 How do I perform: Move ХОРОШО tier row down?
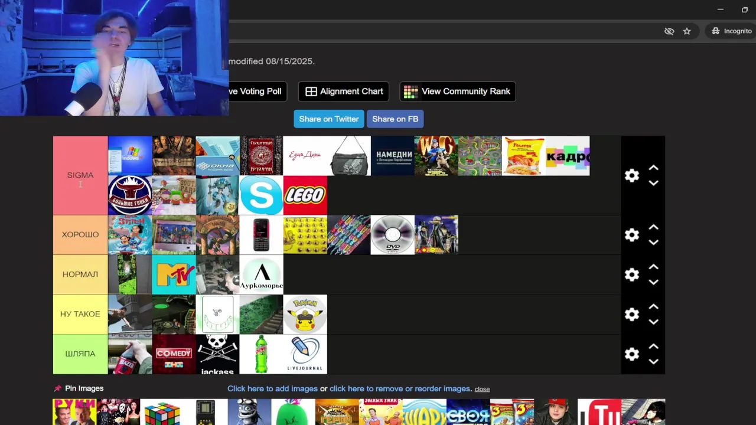(x=653, y=242)
